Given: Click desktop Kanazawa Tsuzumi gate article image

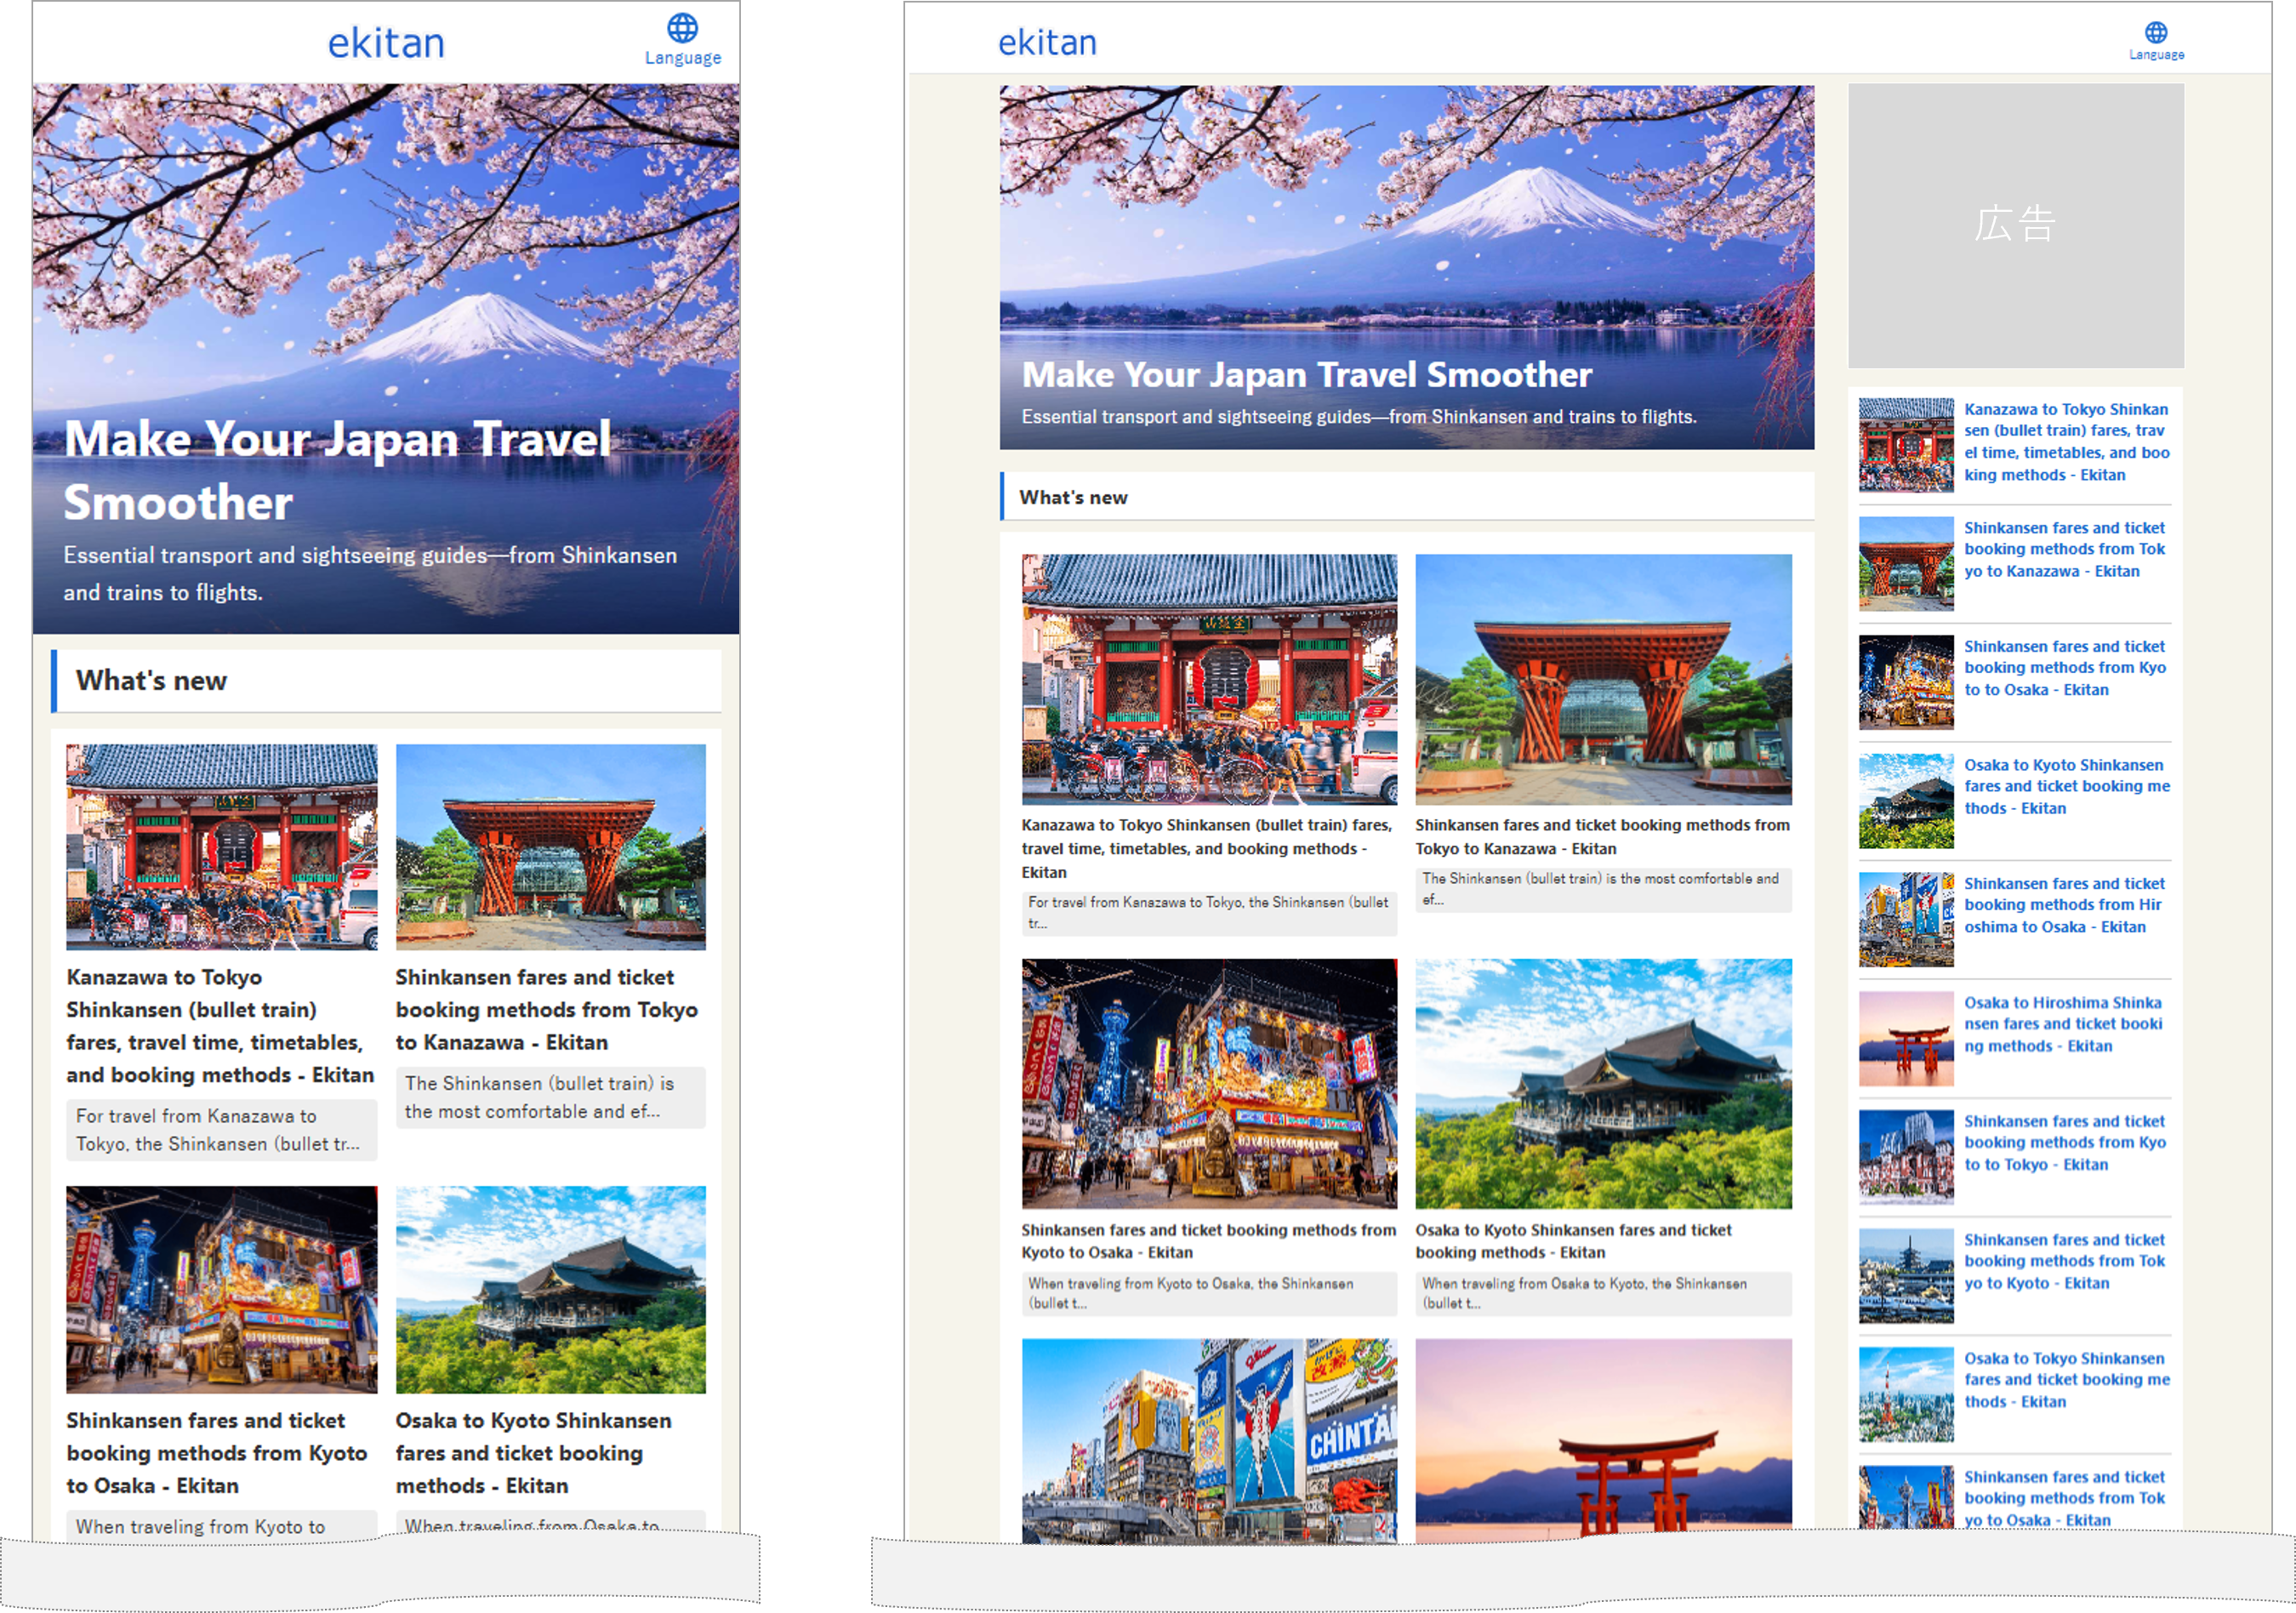Looking at the screenshot, I should (x=1602, y=679).
